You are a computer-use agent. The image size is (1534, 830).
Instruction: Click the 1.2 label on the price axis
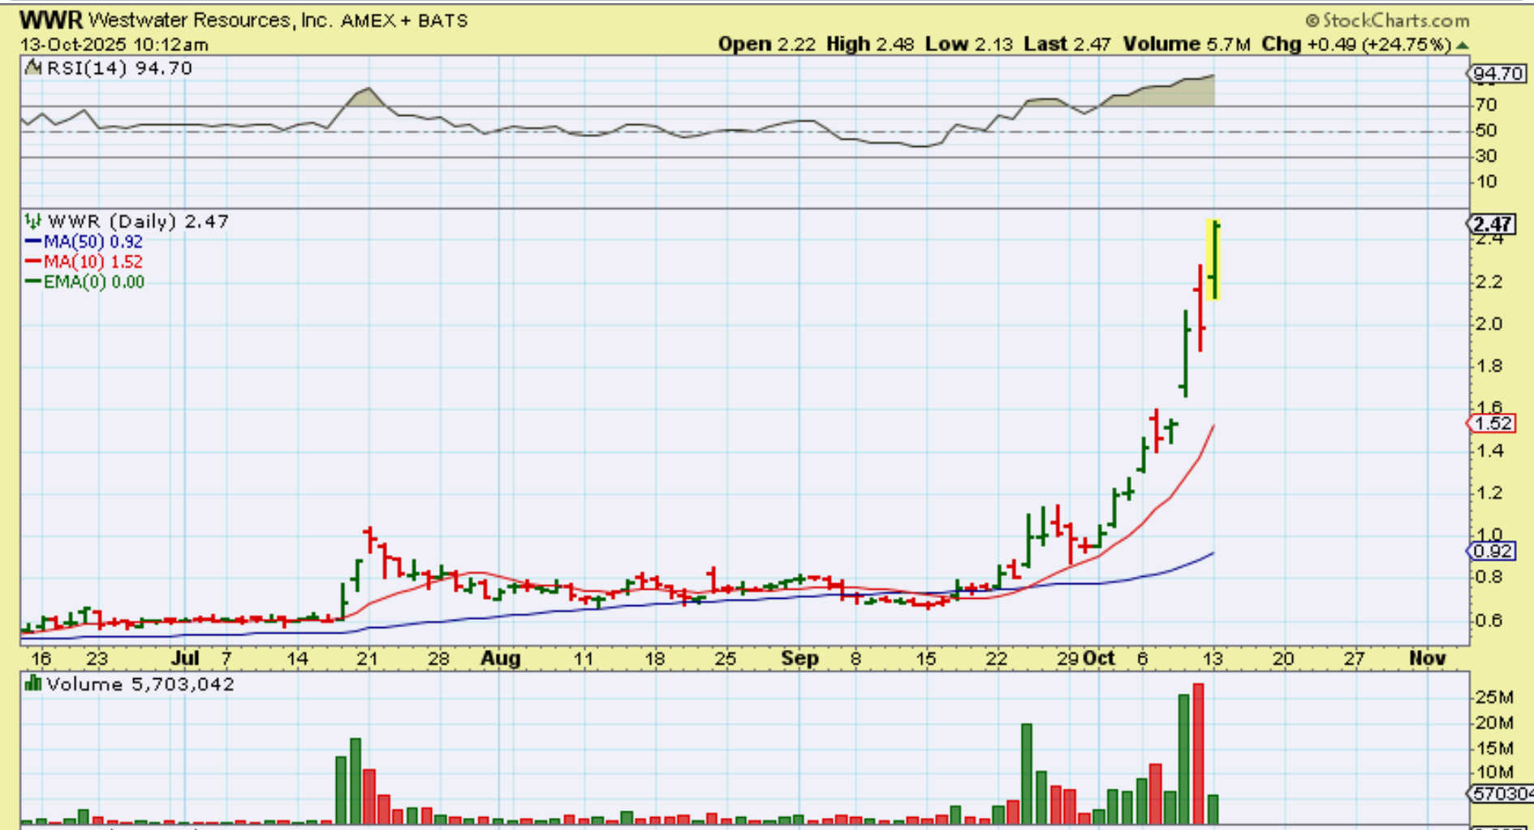(1489, 493)
